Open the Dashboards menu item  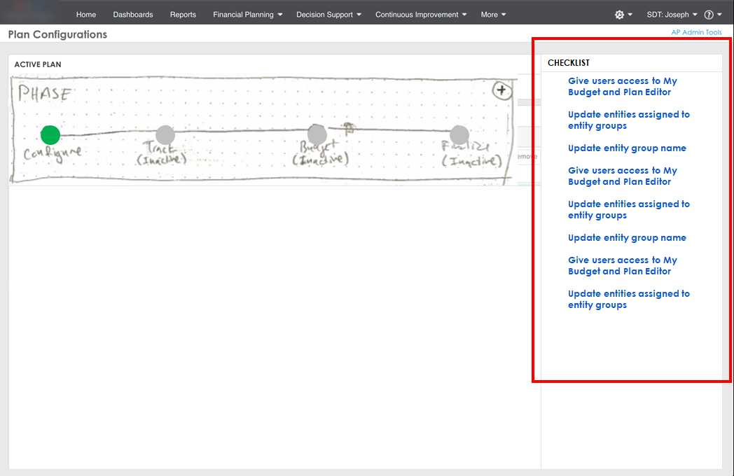[133, 15]
